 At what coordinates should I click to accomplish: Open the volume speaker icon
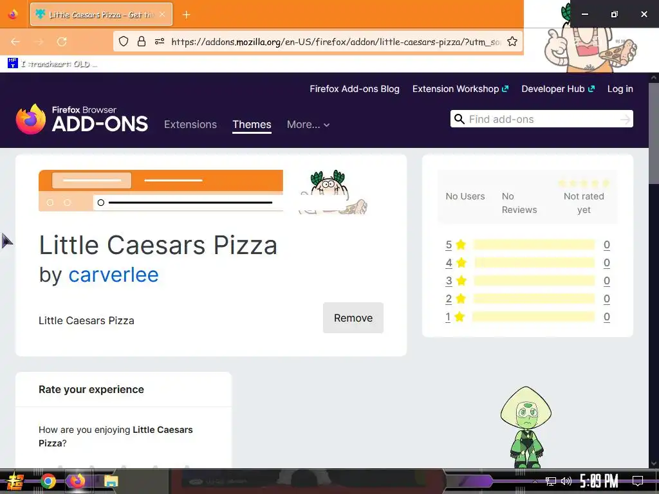tap(566, 481)
